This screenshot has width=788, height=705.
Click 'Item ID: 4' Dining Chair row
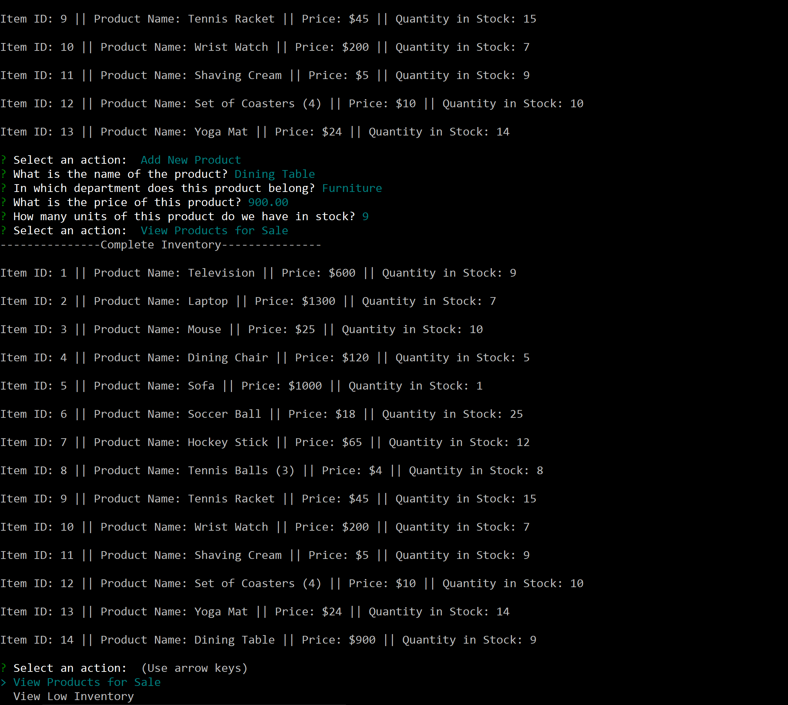[x=265, y=357]
